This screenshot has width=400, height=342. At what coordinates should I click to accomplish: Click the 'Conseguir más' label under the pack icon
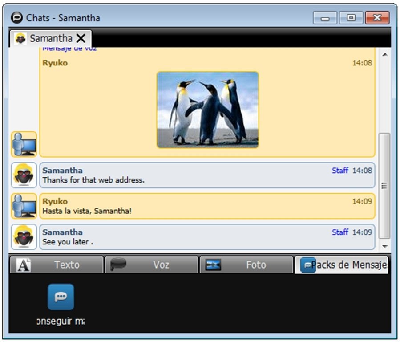[x=61, y=321]
